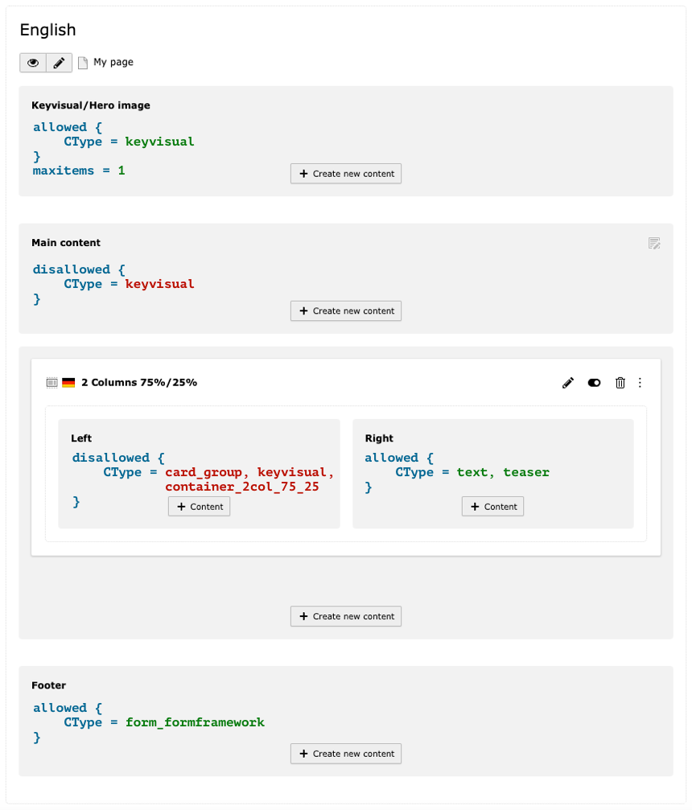The height and width of the screenshot is (810, 692).
Task: Open edit column icon in Main content
Action: [x=654, y=243]
